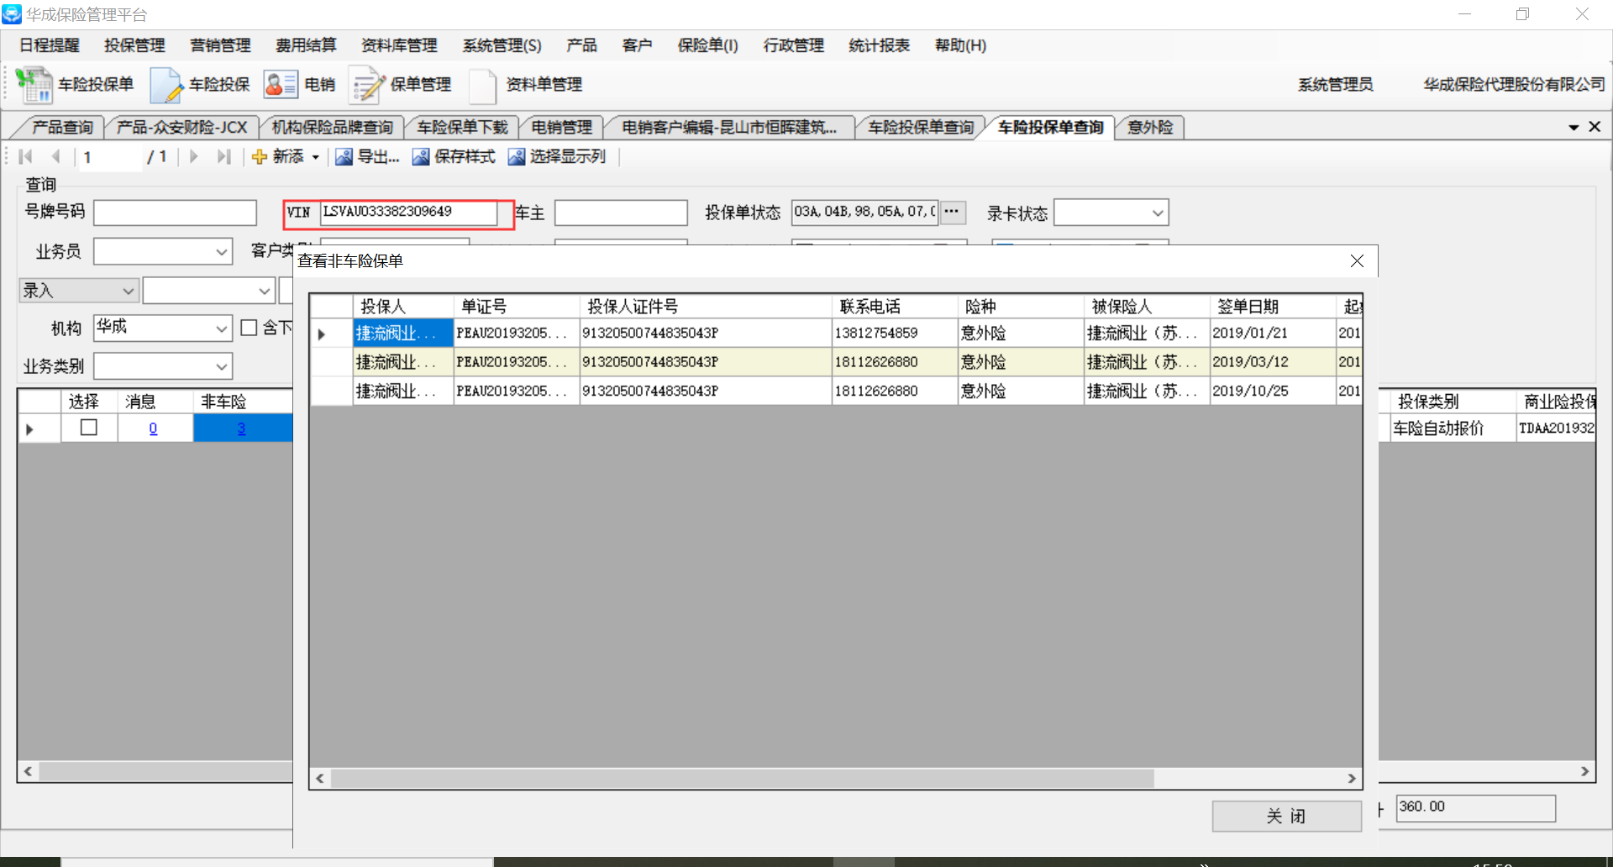Focus the VIN input field
1613x867 pixels.
tap(408, 213)
